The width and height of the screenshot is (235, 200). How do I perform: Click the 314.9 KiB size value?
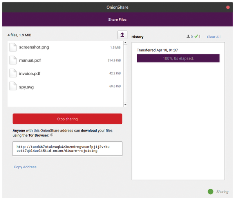coord(114,60)
